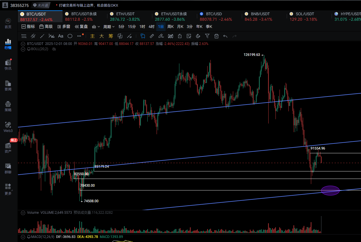Image resolution: width=361 pixels, height=242 pixels.
Task: Select the Aa text annotation tool
Action: pos(61,36)
